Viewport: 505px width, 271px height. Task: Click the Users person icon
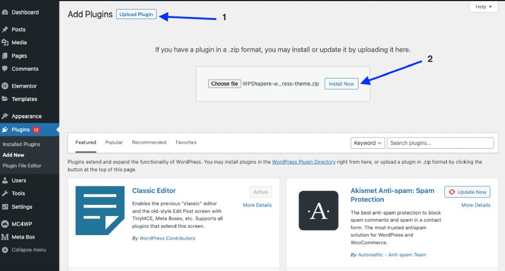(x=5, y=181)
